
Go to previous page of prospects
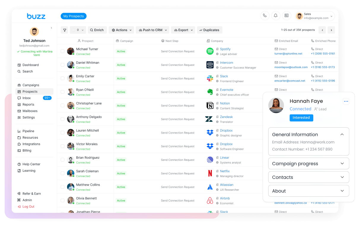(x=322, y=30)
